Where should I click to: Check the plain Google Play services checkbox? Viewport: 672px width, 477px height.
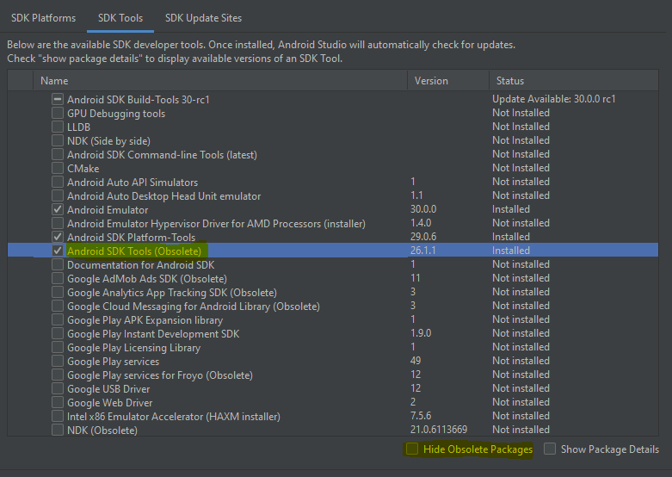coord(58,361)
